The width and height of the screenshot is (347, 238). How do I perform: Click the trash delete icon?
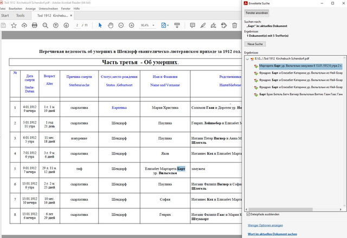coord(234,25)
